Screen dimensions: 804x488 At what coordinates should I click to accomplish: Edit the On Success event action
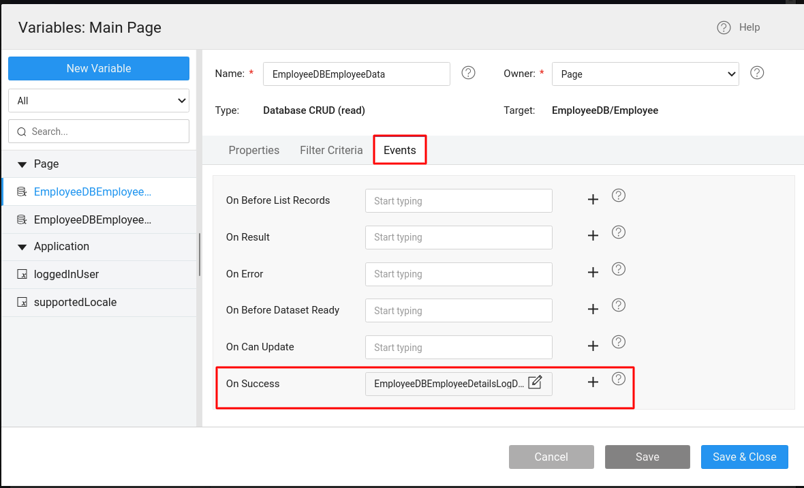[x=535, y=382]
